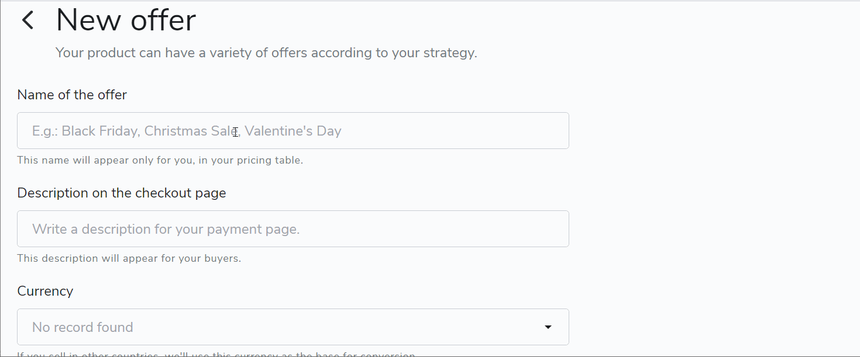
Task: Go back using the left chevron arrow
Action: click(x=27, y=20)
